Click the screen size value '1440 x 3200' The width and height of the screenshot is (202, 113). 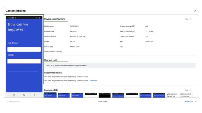[x=75, y=47]
